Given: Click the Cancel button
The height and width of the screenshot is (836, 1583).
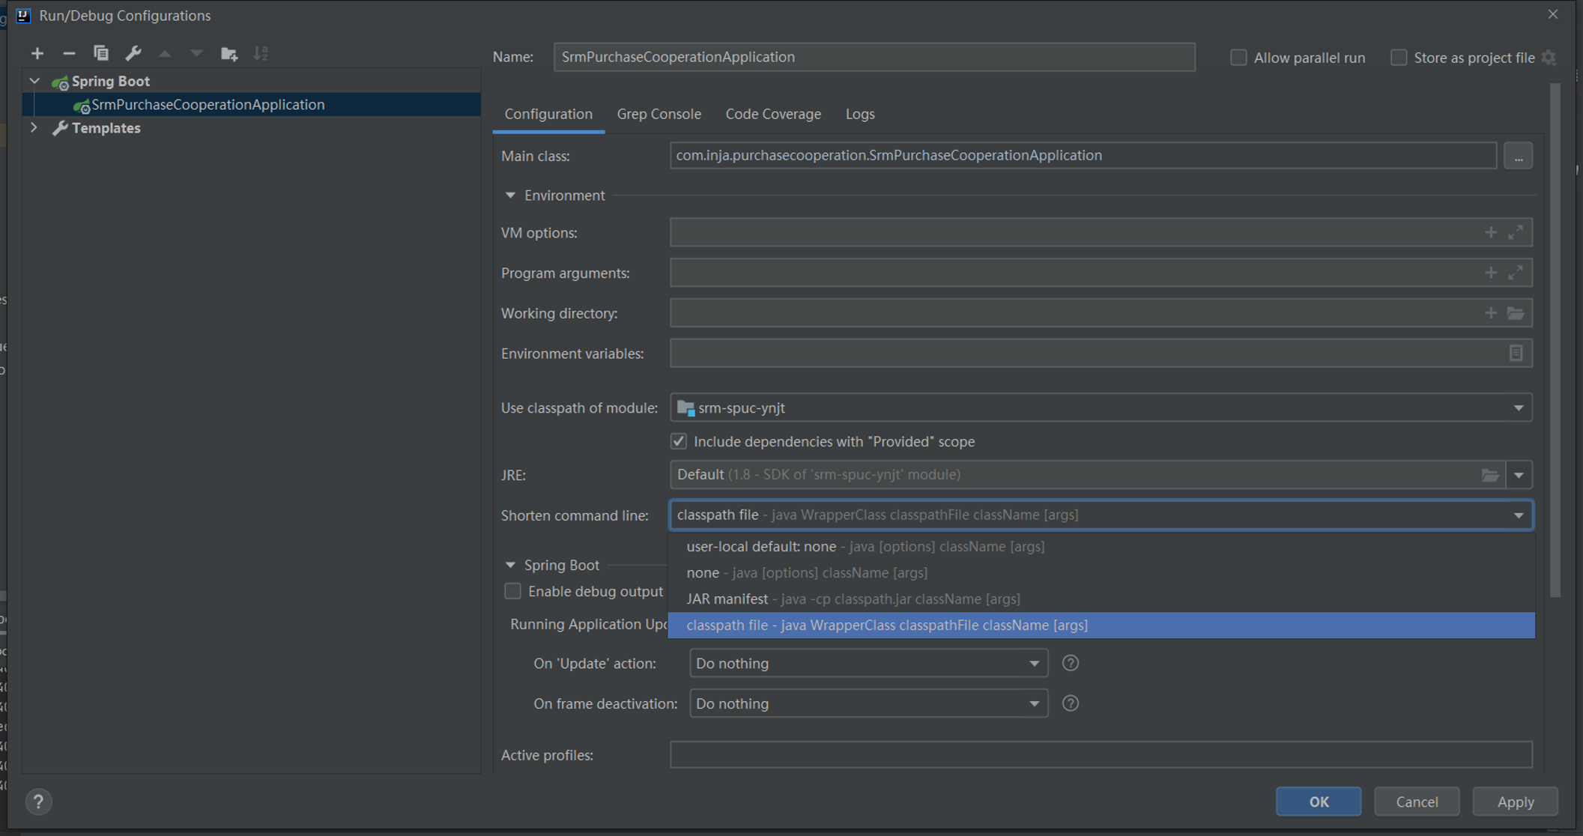Looking at the screenshot, I should 1417,802.
